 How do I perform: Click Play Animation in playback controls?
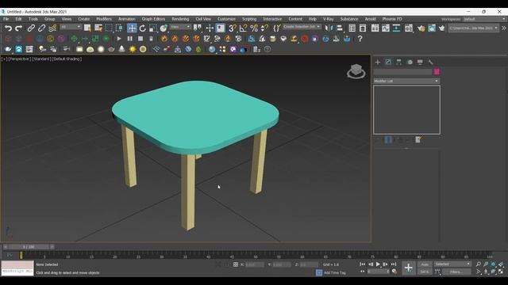coord(378,264)
